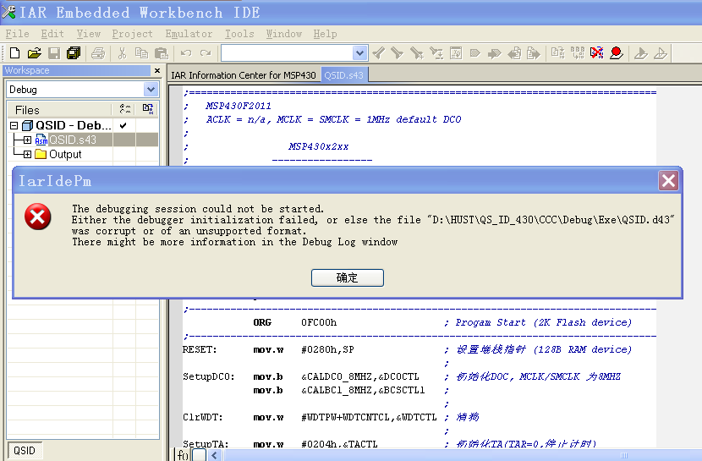Select the Output folder in workspace tree

tap(65, 155)
